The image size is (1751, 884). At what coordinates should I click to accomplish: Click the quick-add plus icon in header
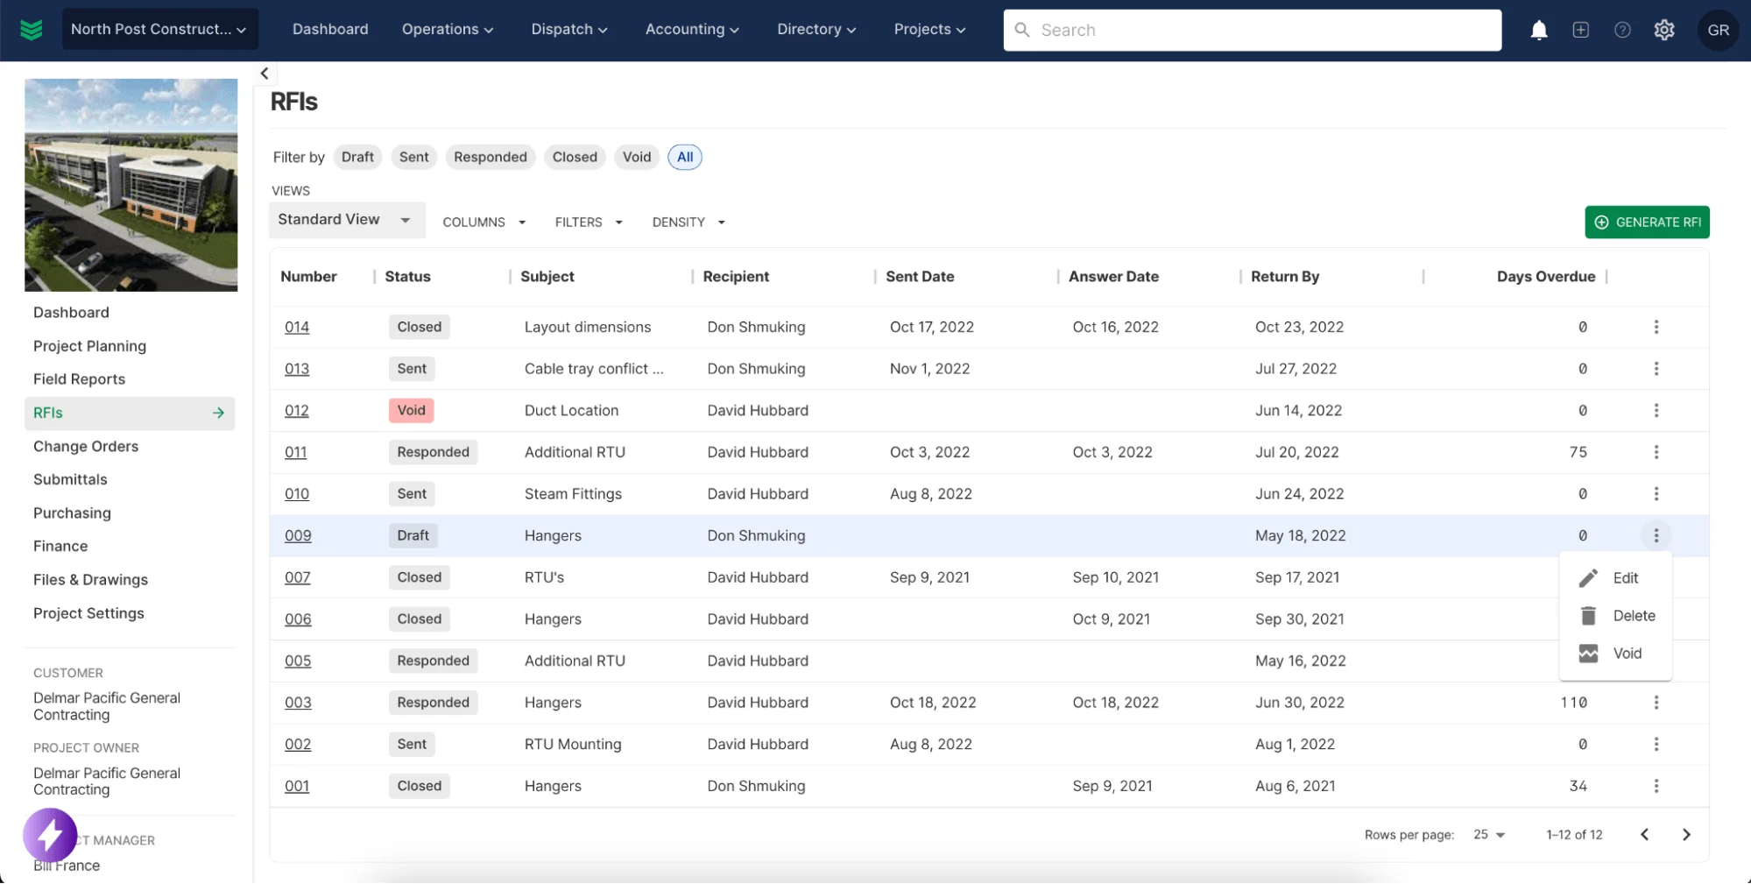pyautogui.click(x=1580, y=30)
